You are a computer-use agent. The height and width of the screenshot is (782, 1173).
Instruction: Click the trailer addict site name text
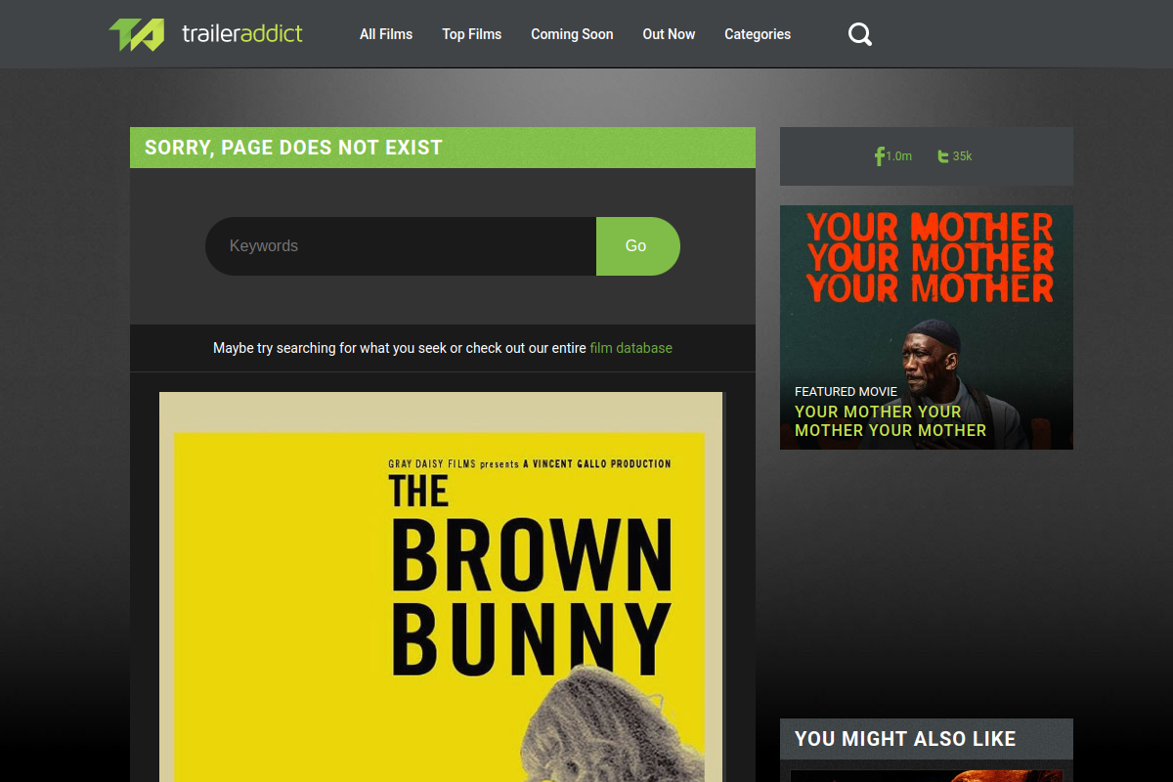(242, 34)
